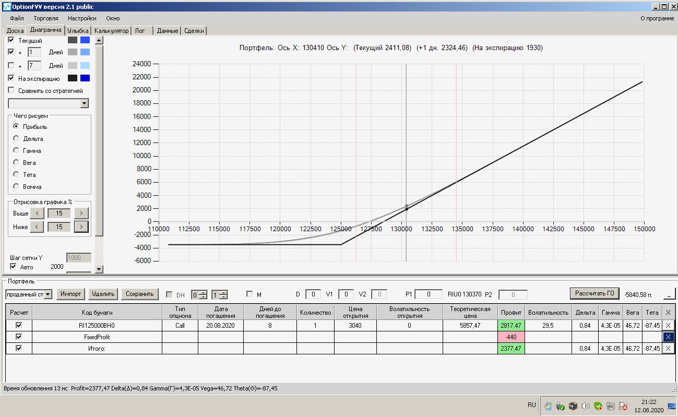Click the D input field in portfolio toolbar
This screenshot has height=417, width=678.
tap(313, 294)
